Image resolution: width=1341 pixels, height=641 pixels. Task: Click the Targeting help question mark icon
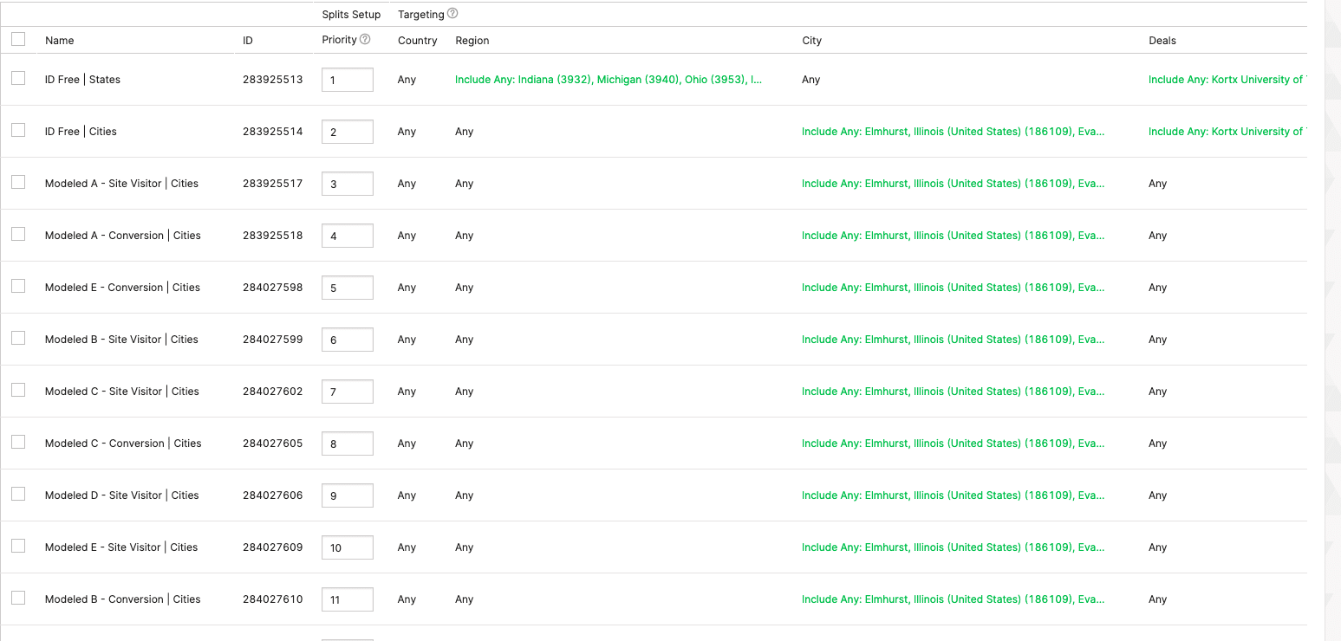(x=452, y=14)
